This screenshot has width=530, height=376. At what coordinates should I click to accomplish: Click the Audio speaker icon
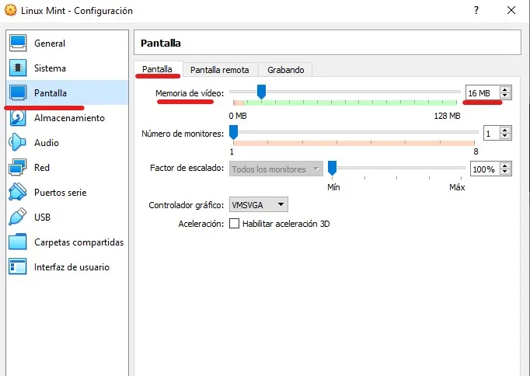click(17, 142)
